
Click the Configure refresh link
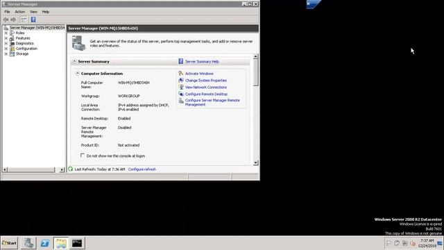(x=142, y=169)
